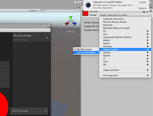Open the Not supported shaders submenu

click(125, 75)
